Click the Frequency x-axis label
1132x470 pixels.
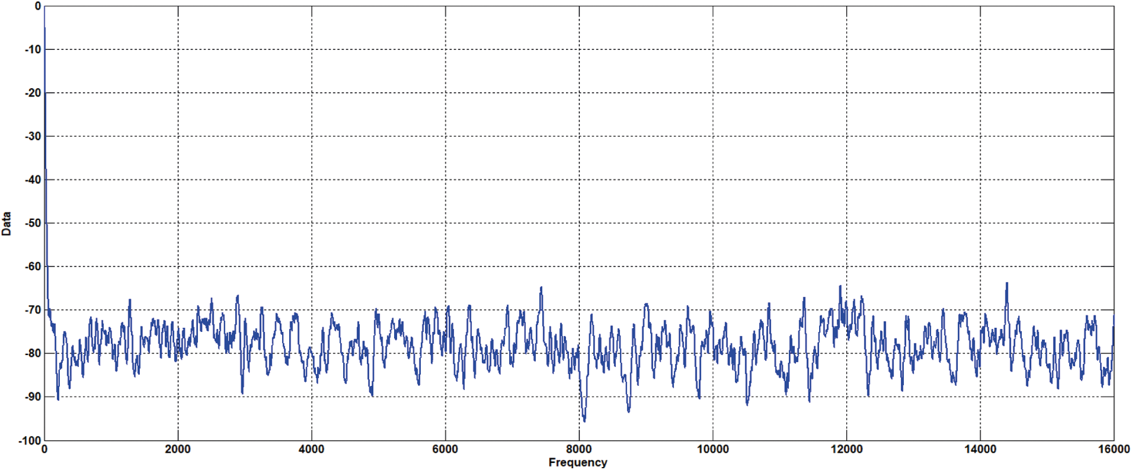(x=577, y=462)
